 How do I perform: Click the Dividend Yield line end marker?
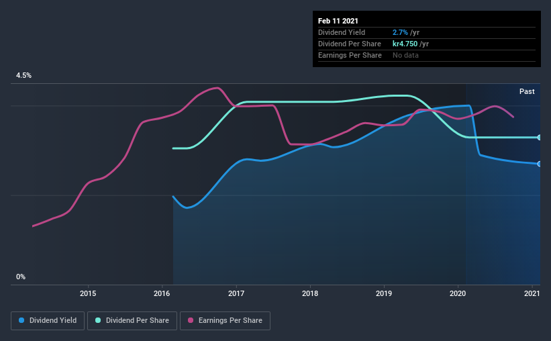point(539,164)
